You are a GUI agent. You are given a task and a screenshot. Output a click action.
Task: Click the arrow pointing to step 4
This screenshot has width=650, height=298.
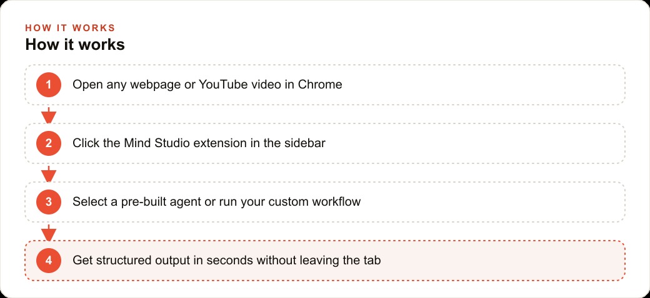[x=49, y=232]
